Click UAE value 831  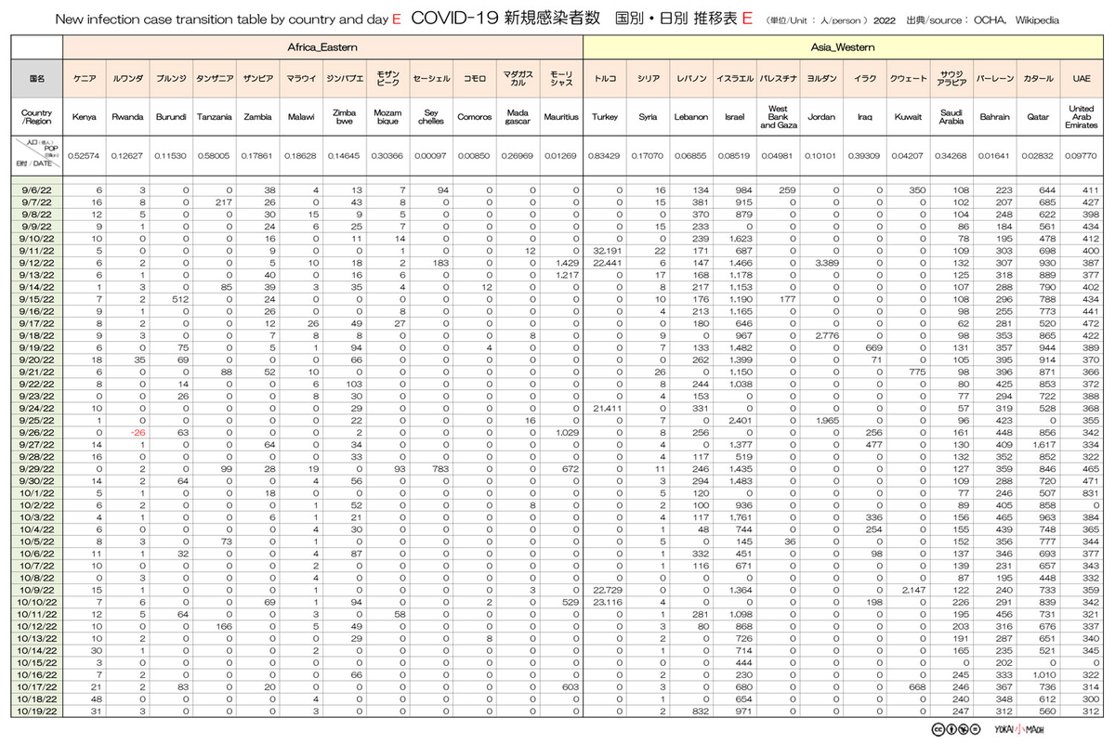(1091, 493)
